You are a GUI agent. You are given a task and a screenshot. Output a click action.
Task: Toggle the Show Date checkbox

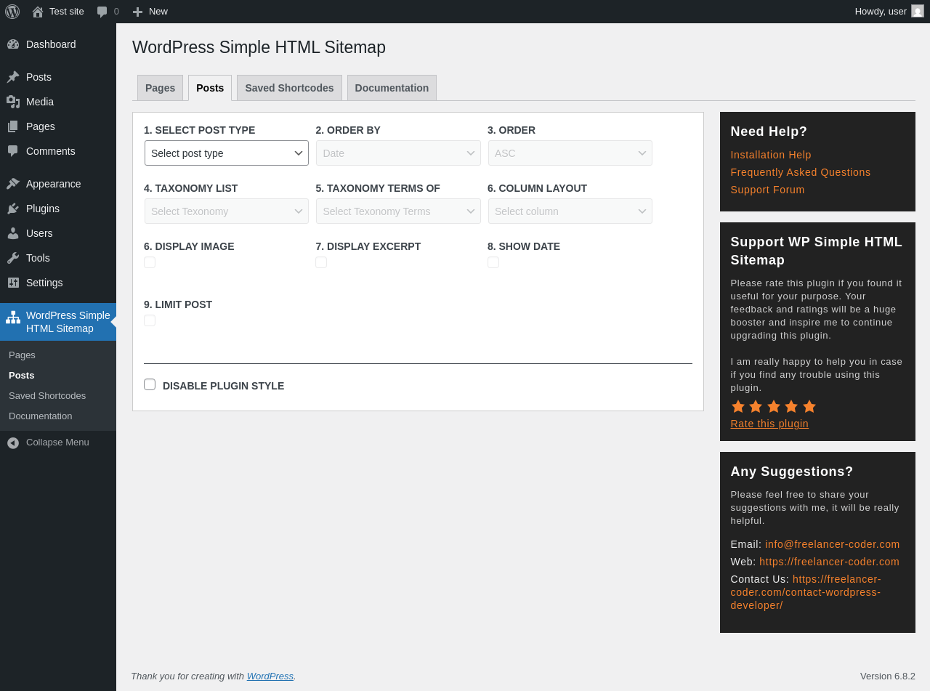click(x=493, y=262)
